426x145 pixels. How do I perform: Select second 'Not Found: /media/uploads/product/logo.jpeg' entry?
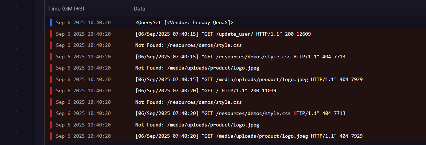197,125
